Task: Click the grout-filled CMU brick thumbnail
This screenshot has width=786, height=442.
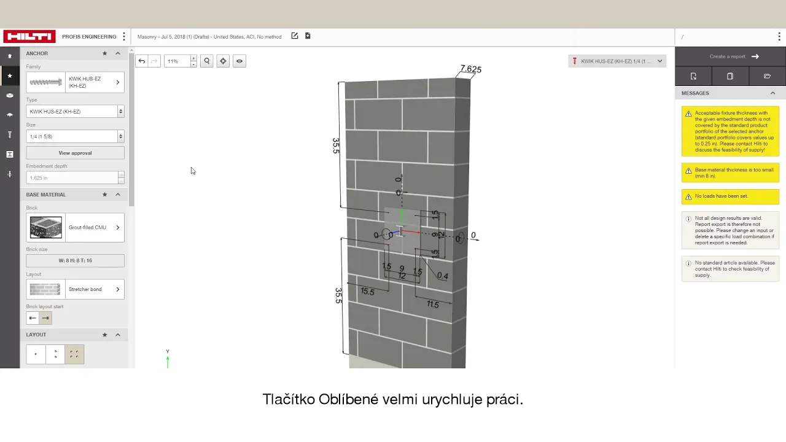Action: [x=46, y=227]
